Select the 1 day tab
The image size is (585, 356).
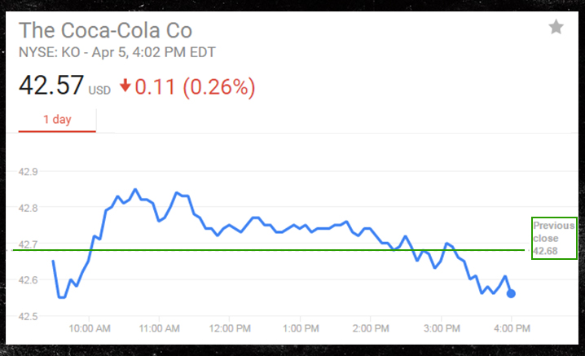(x=57, y=120)
